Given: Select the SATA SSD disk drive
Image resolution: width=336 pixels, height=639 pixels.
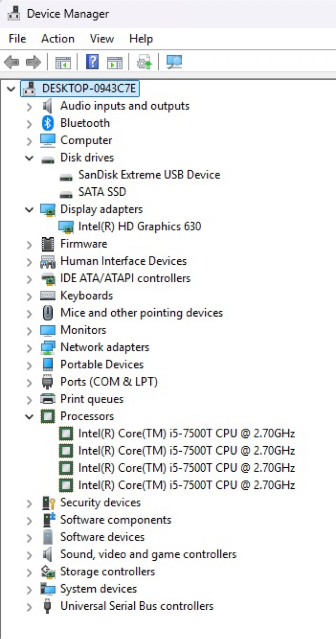Looking at the screenshot, I should tap(102, 192).
